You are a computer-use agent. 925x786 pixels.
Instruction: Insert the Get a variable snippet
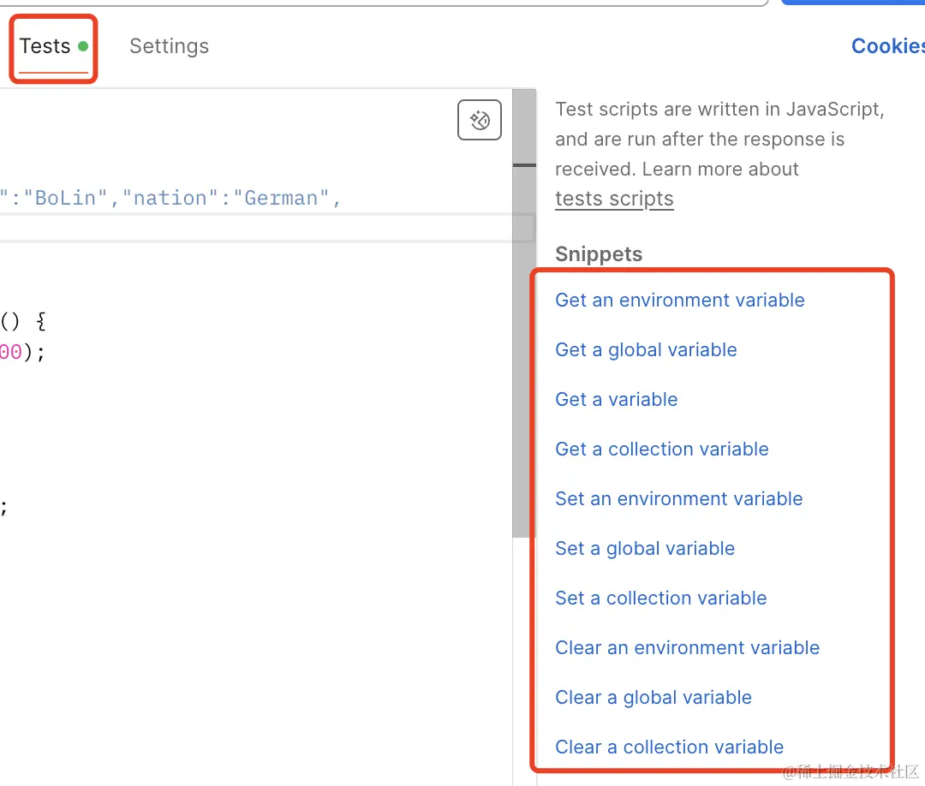tap(617, 400)
